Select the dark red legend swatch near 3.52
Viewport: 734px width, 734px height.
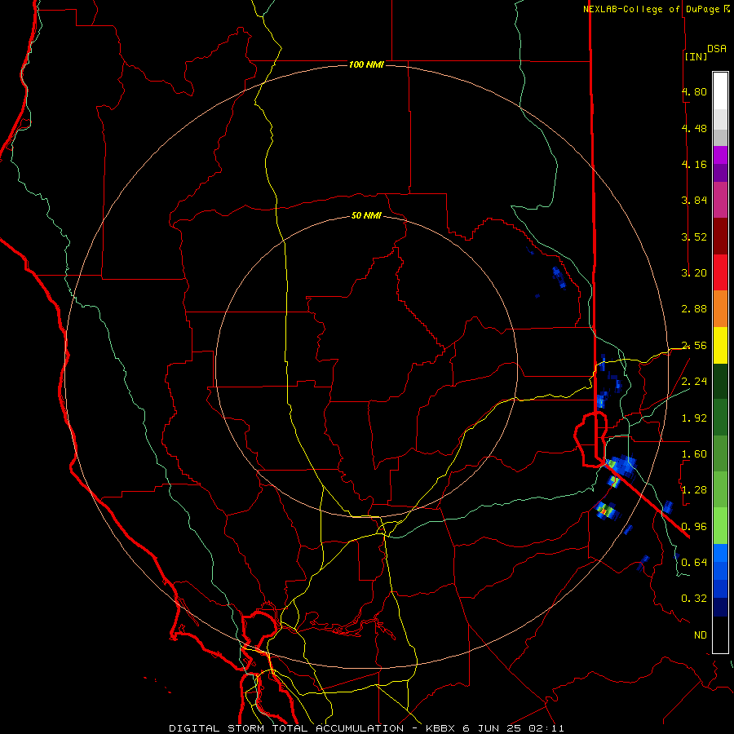click(720, 236)
